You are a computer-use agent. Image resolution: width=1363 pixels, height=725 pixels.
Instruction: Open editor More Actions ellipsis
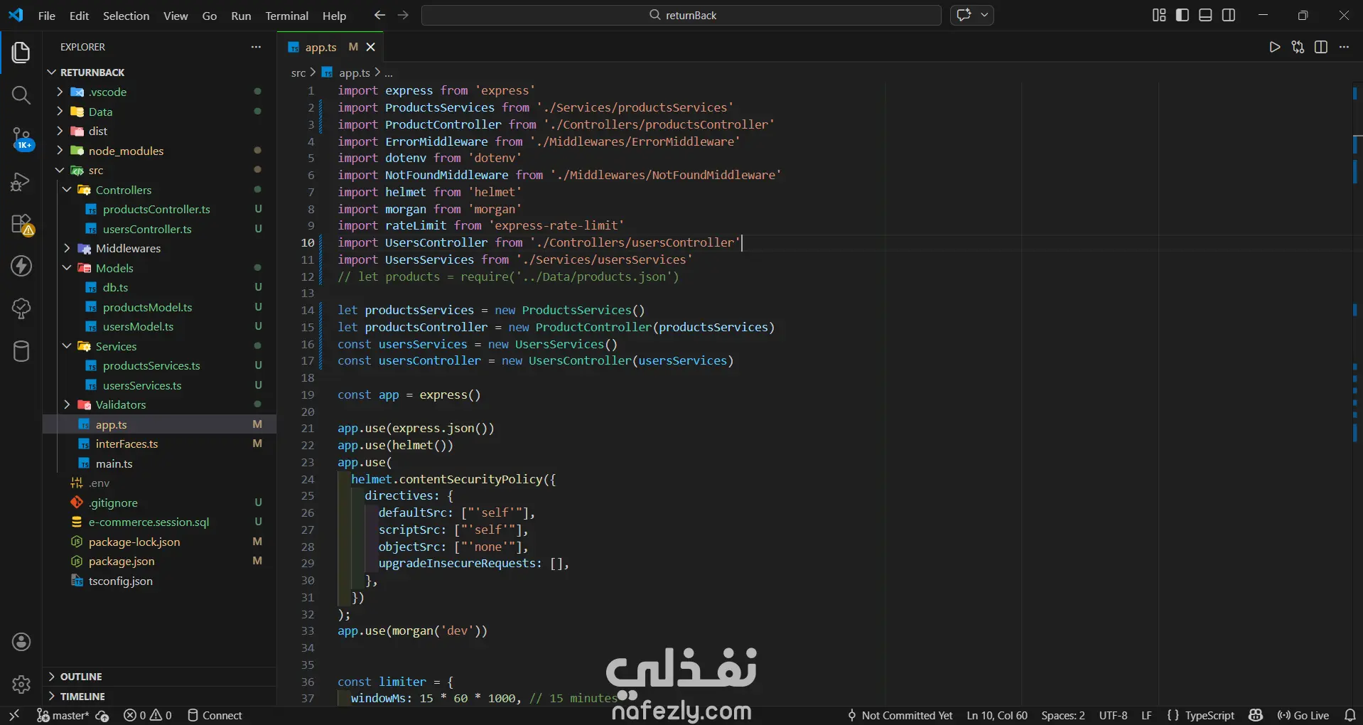[x=1344, y=47]
